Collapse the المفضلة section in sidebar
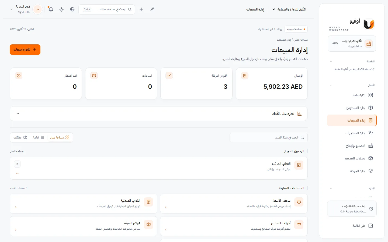Image resolution: width=388 pixels, height=242 pixels. click(x=331, y=62)
